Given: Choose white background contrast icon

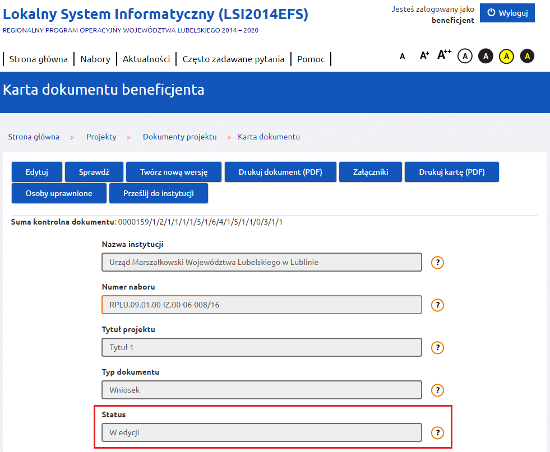Looking at the screenshot, I should pos(465,56).
